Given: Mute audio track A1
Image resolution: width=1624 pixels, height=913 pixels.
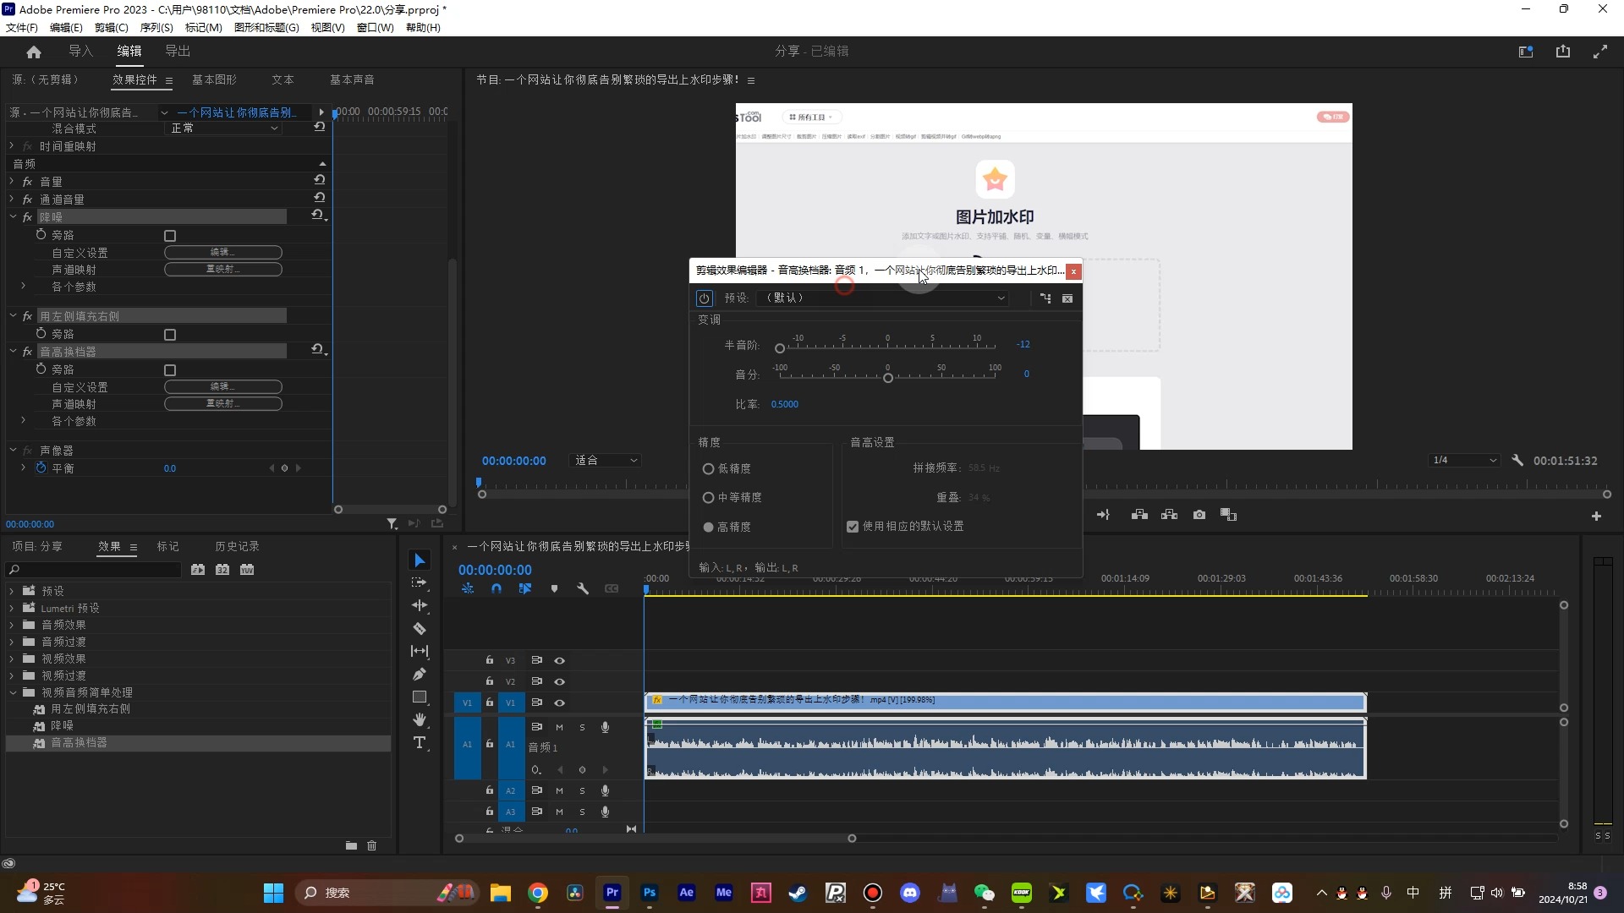Looking at the screenshot, I should (559, 728).
